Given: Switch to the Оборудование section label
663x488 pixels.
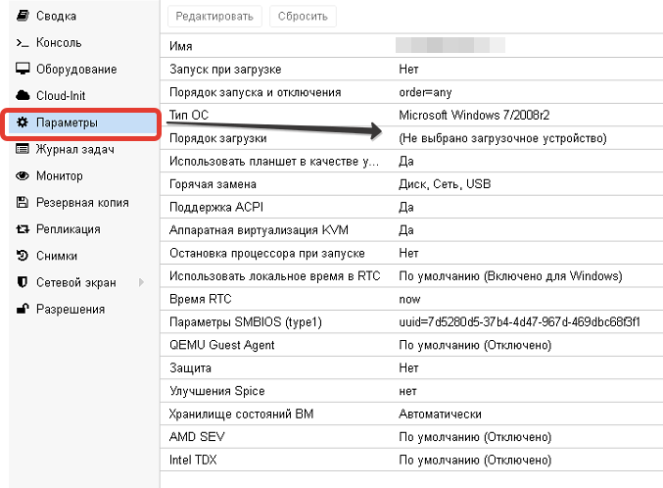Looking at the screenshot, I should pos(76,70).
